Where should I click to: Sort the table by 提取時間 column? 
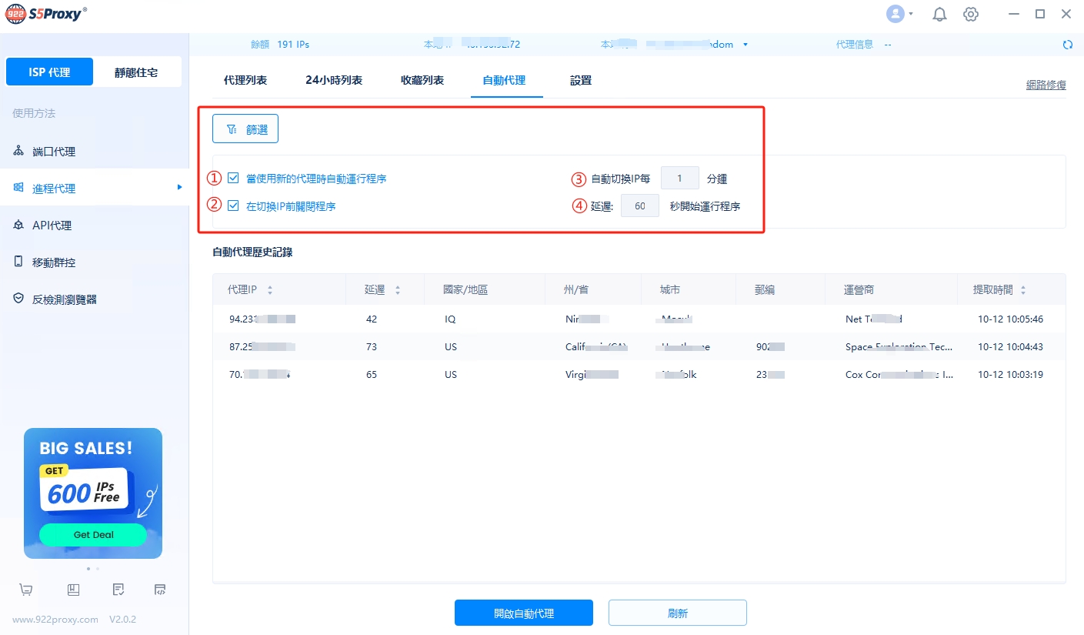1022,290
